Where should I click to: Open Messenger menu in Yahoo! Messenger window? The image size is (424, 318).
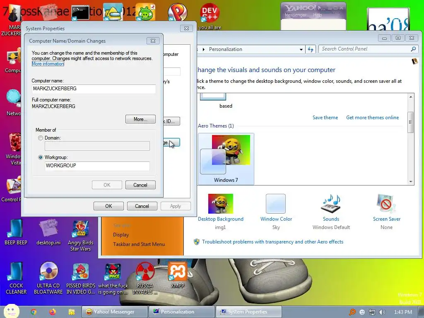tap(295, 15)
